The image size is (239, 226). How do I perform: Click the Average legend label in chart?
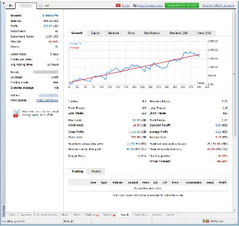pyautogui.click(x=75, y=47)
